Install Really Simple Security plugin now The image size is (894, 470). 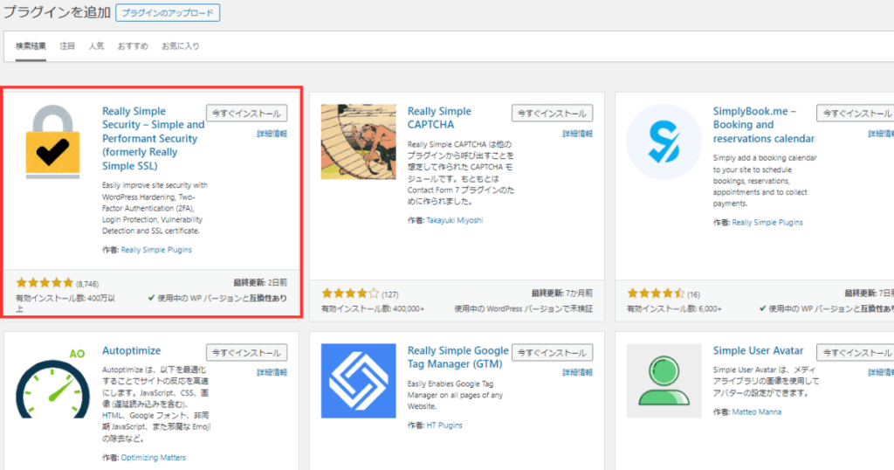(x=246, y=114)
